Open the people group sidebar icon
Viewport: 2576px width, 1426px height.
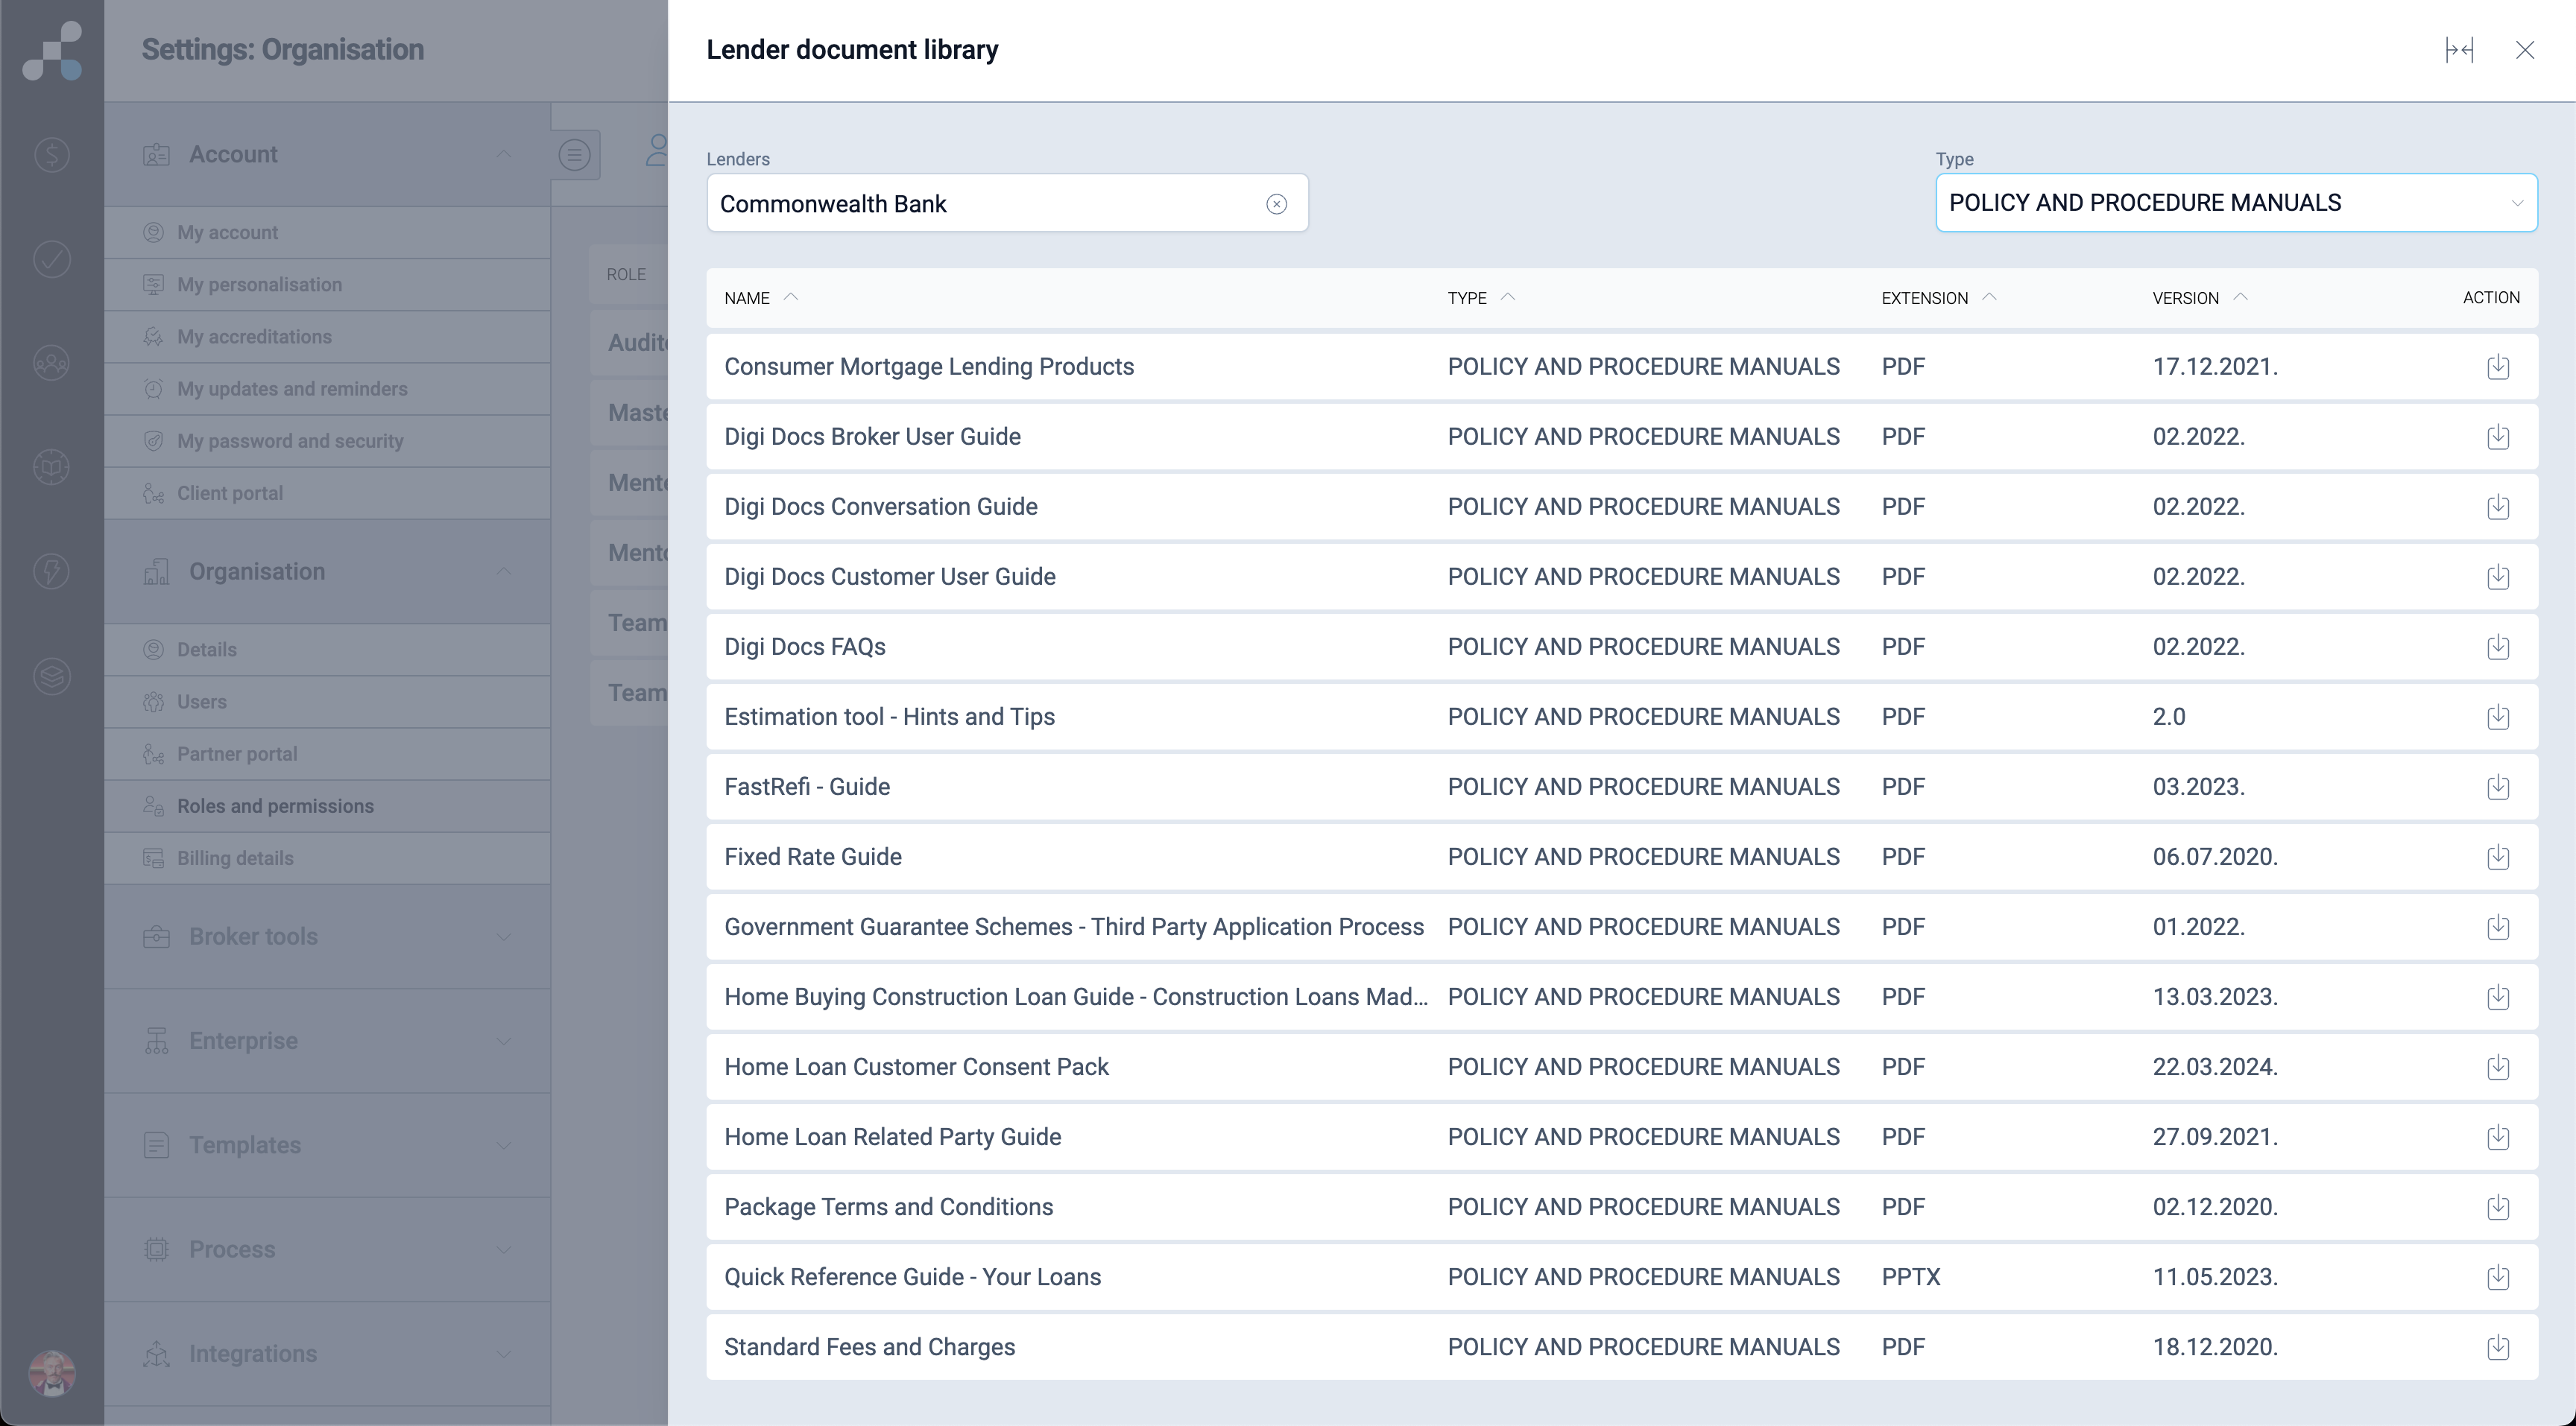[x=52, y=363]
